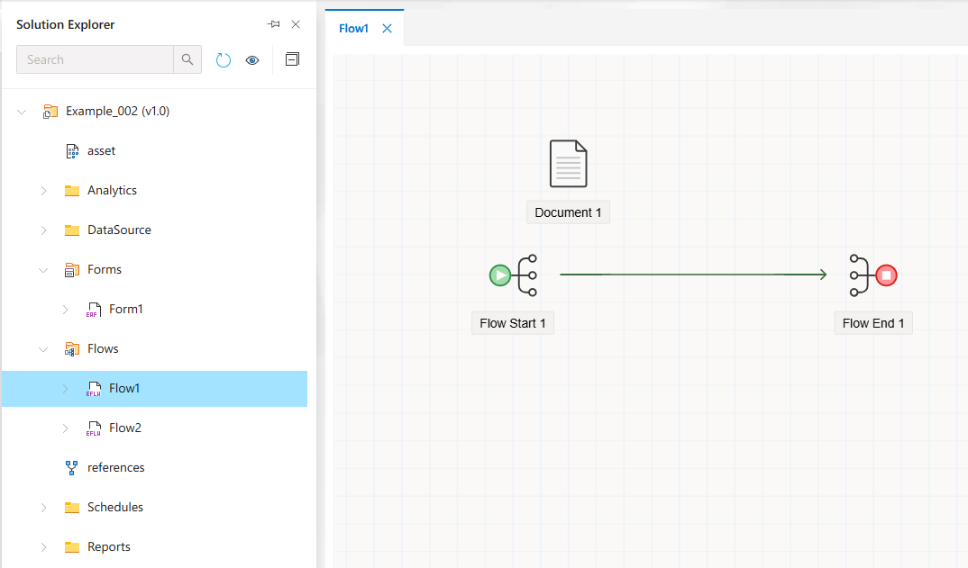Click the Search input field

(95, 59)
